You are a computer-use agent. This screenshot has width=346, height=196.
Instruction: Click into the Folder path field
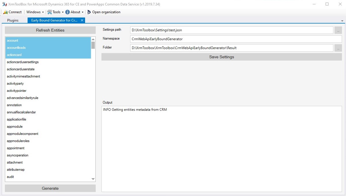coord(232,48)
